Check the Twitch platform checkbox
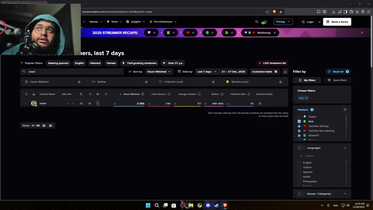 [x=299, y=117]
